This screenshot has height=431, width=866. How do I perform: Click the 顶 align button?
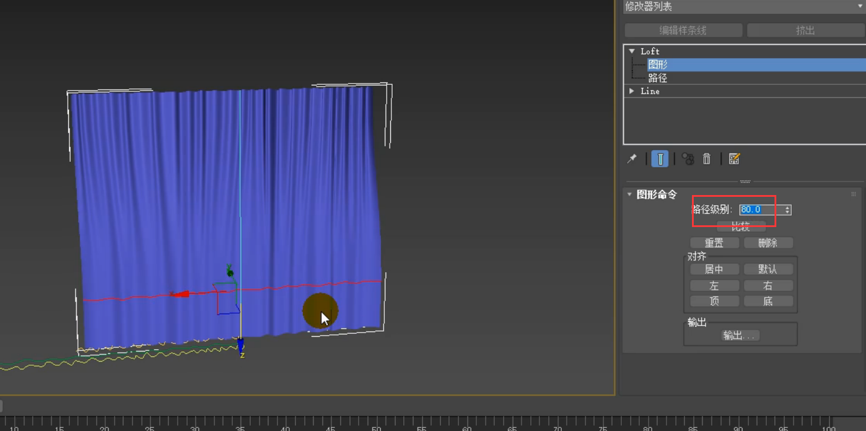(715, 301)
